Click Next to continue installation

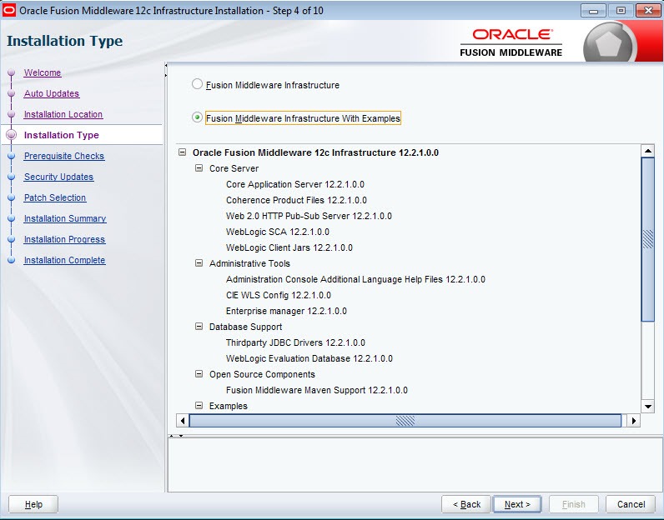coord(517,504)
